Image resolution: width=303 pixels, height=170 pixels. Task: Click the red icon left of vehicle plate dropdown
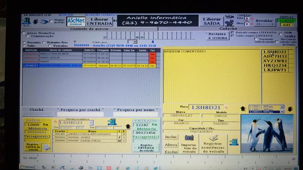[x=56, y=122]
